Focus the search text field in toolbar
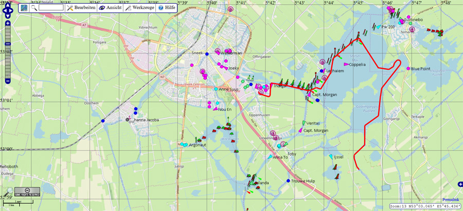Image resolution: width=463 pixels, height=211 pixels. pos(50,8)
